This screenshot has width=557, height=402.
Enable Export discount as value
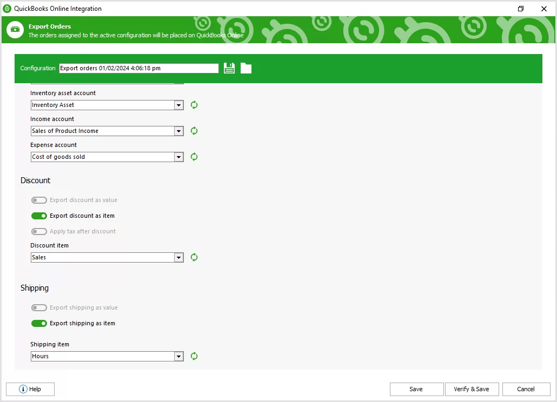39,200
